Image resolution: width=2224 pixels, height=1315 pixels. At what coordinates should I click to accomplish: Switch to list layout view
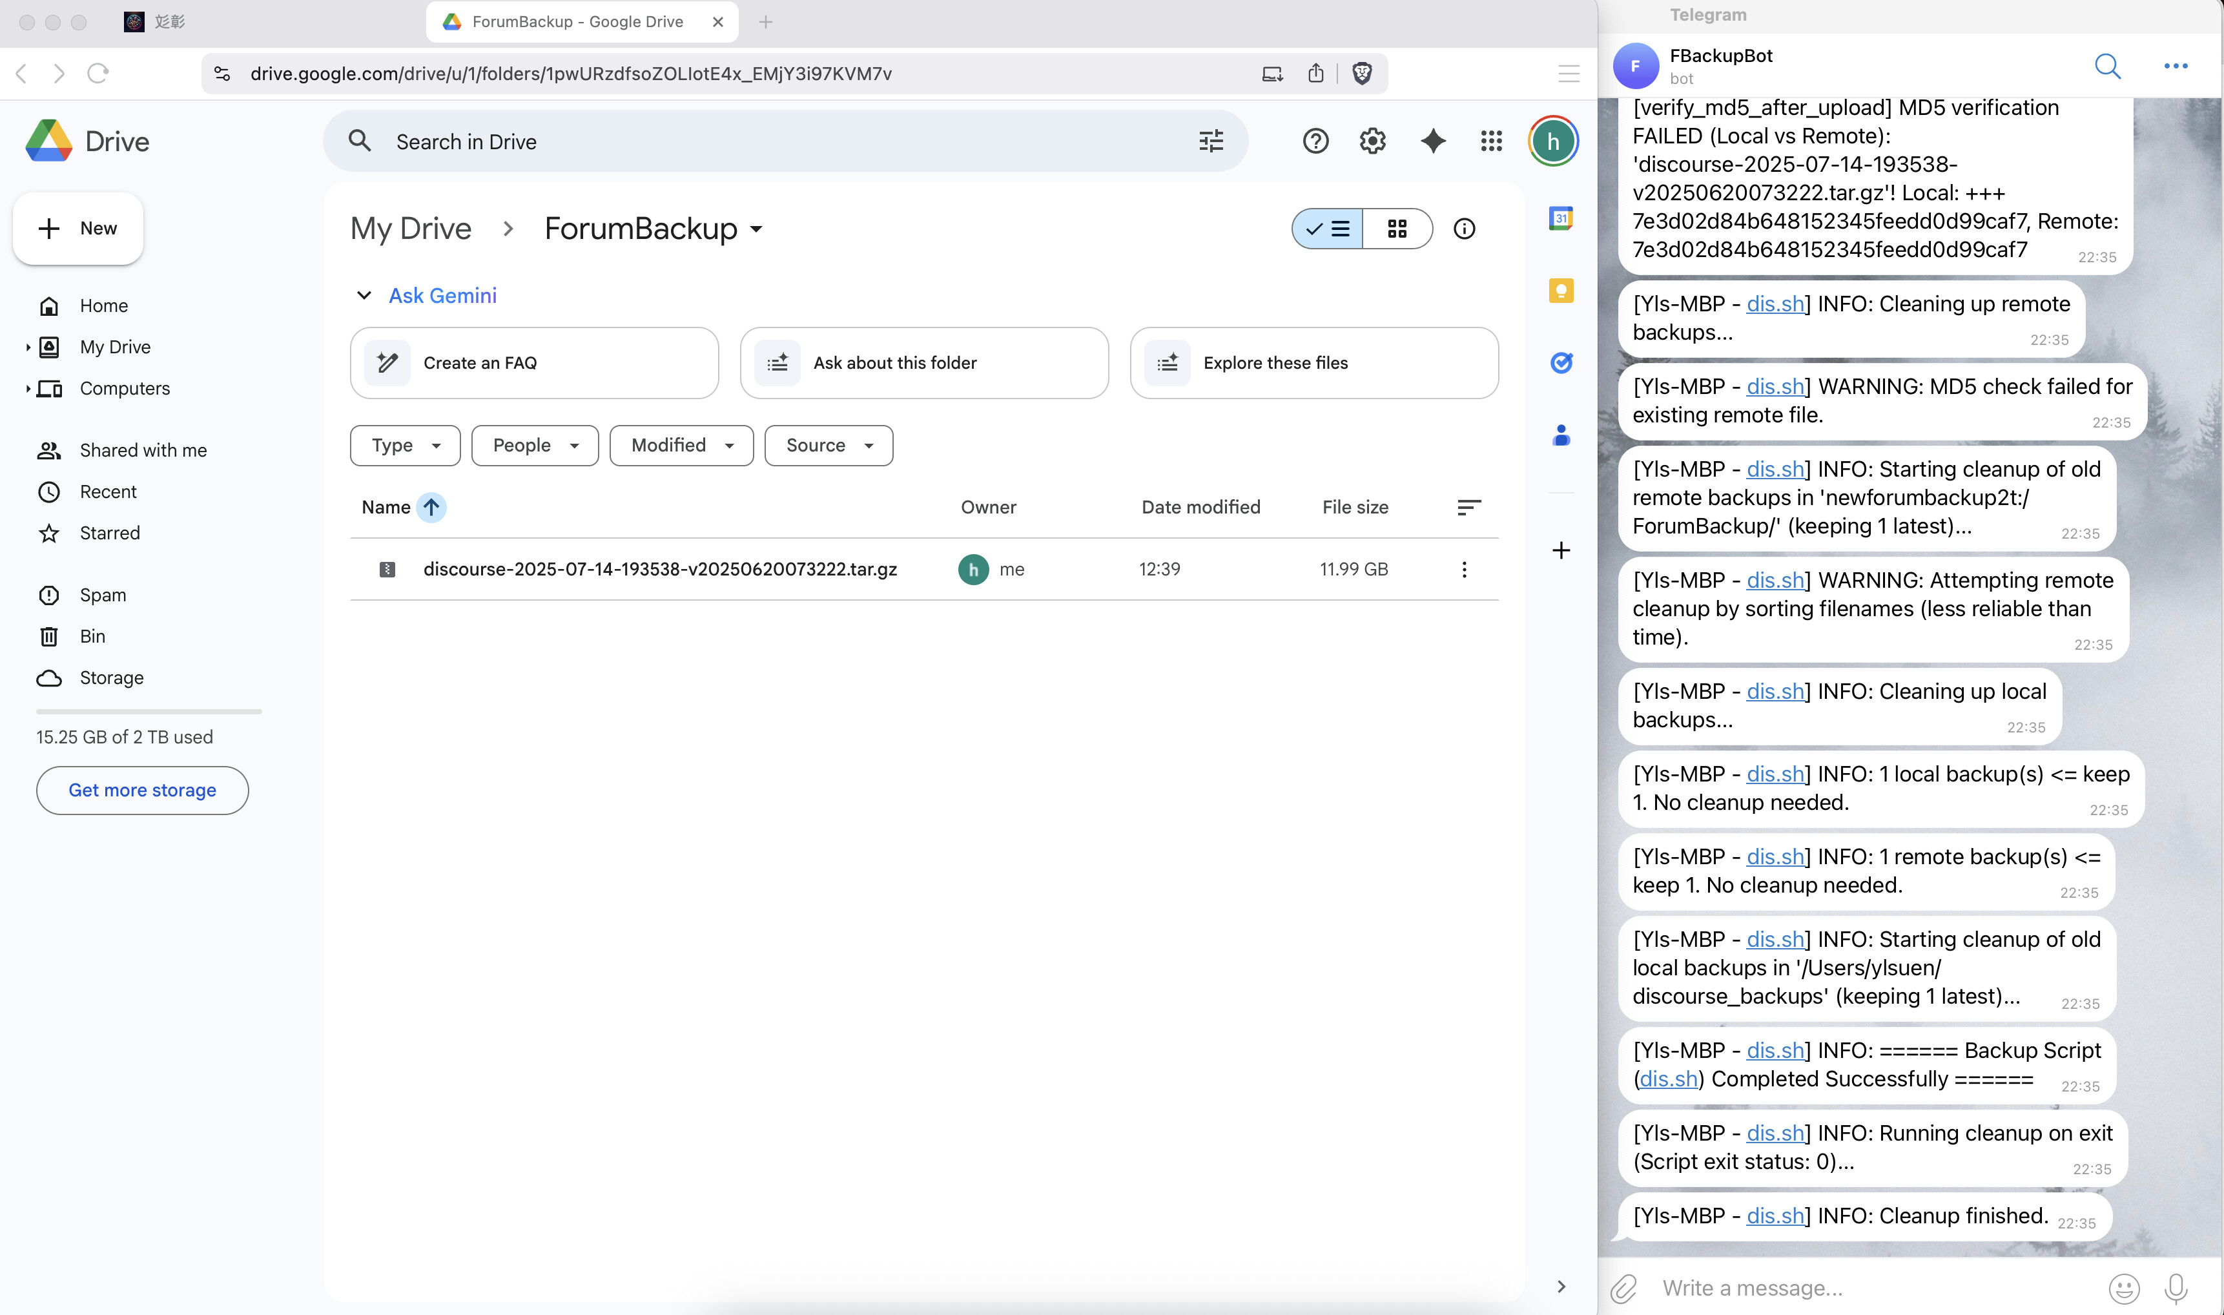click(x=1328, y=229)
